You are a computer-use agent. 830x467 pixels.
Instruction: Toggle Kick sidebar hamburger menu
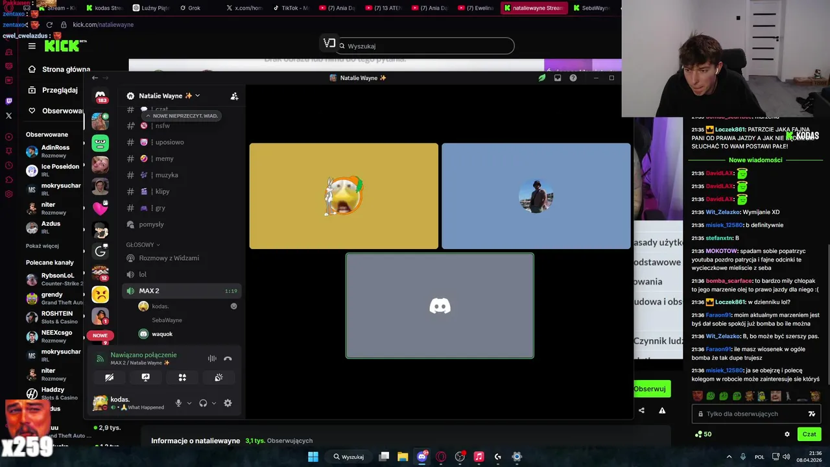tap(32, 46)
